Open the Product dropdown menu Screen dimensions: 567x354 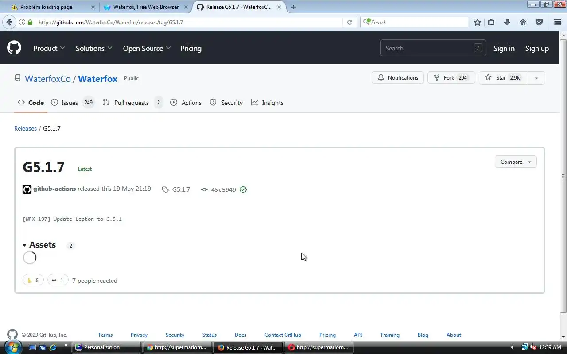pos(49,48)
